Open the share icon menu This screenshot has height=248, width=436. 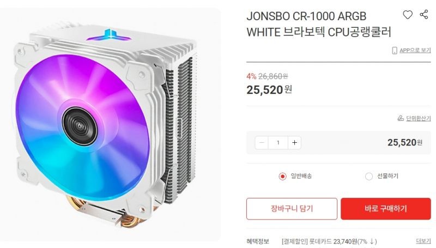point(424,15)
